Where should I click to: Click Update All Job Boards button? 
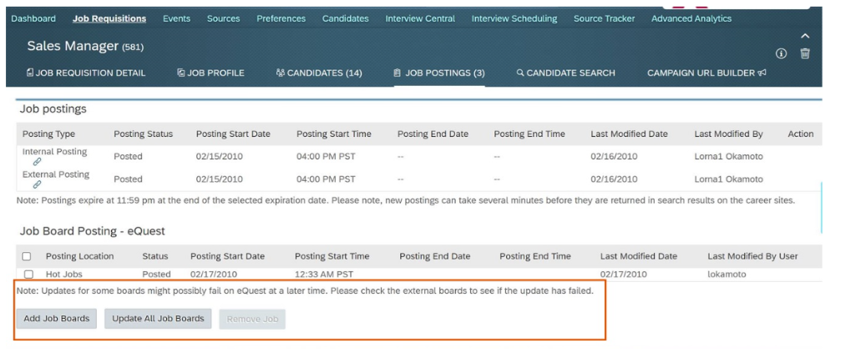click(158, 319)
